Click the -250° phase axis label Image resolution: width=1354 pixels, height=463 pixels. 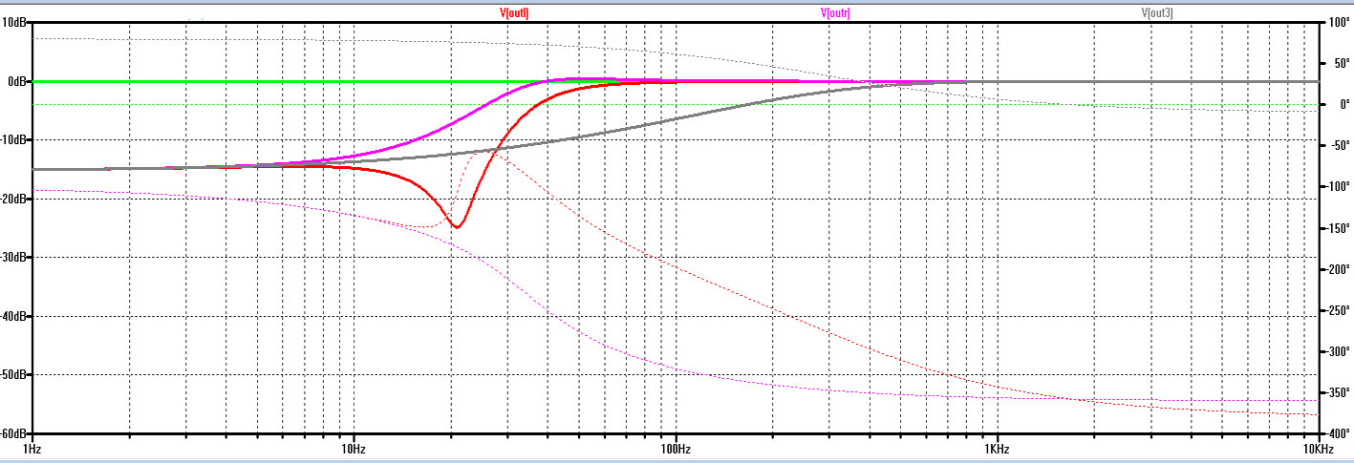tap(1337, 310)
